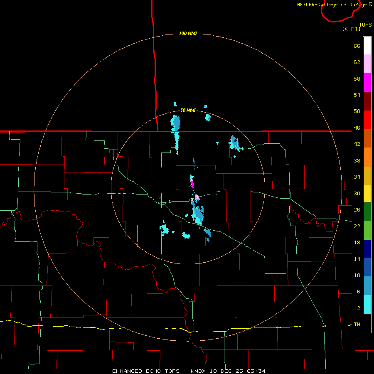Click the '26' legend value

pos(357,210)
